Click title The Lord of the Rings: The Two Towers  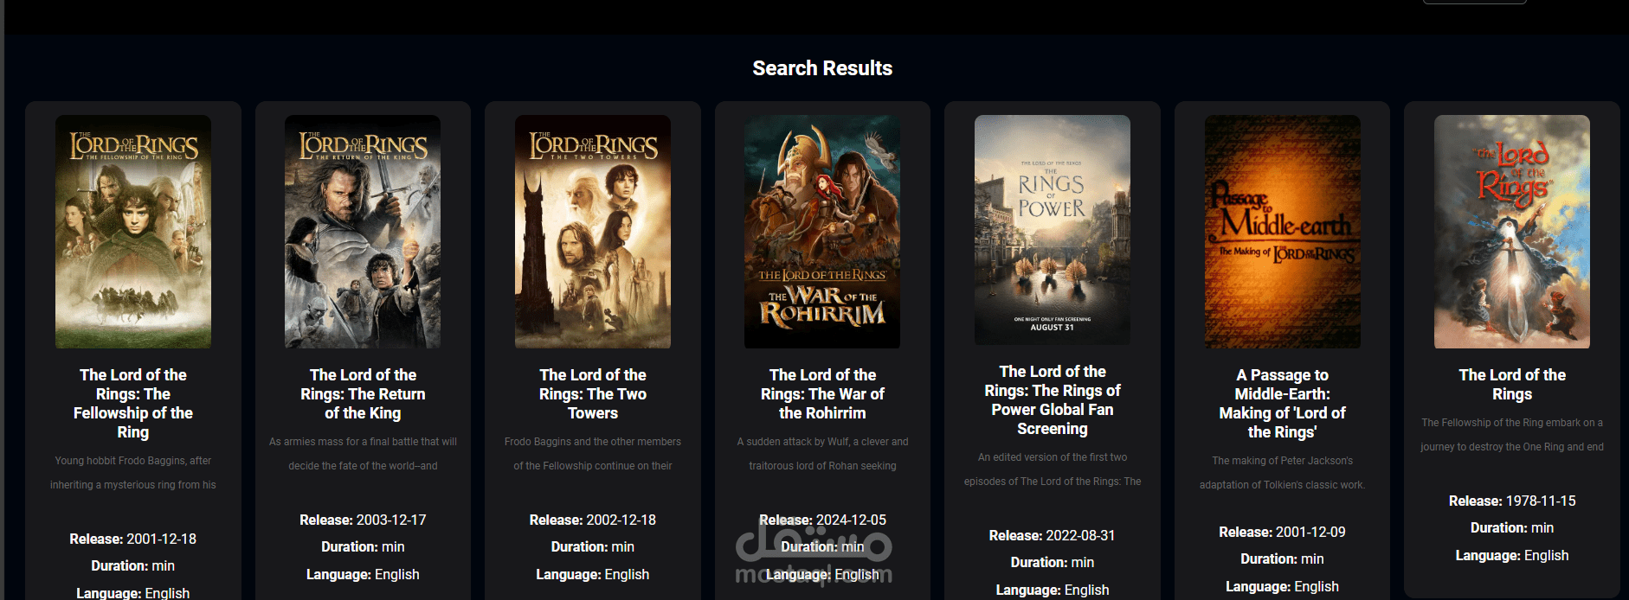tap(593, 393)
